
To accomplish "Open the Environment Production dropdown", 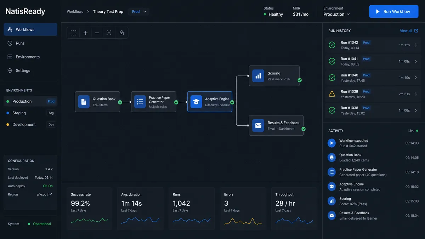I will [x=336, y=14].
